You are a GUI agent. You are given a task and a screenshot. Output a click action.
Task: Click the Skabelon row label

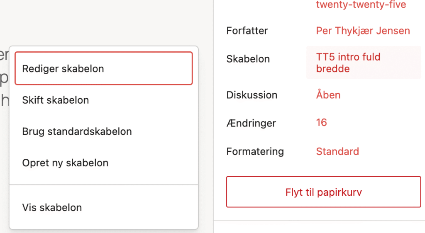(248, 59)
